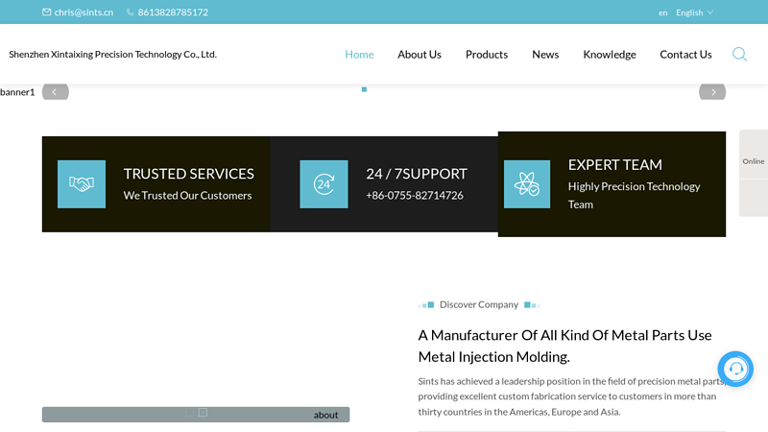This screenshot has height=432, width=768.
Task: Click the +86-0755-82714726 support number
Action: pyautogui.click(x=415, y=196)
